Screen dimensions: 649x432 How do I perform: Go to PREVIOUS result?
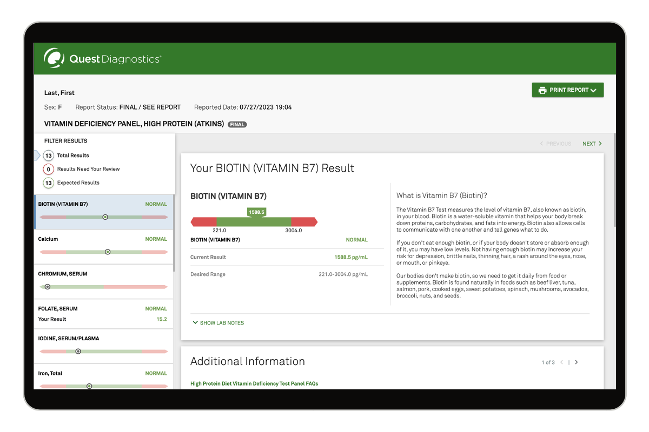click(x=555, y=144)
